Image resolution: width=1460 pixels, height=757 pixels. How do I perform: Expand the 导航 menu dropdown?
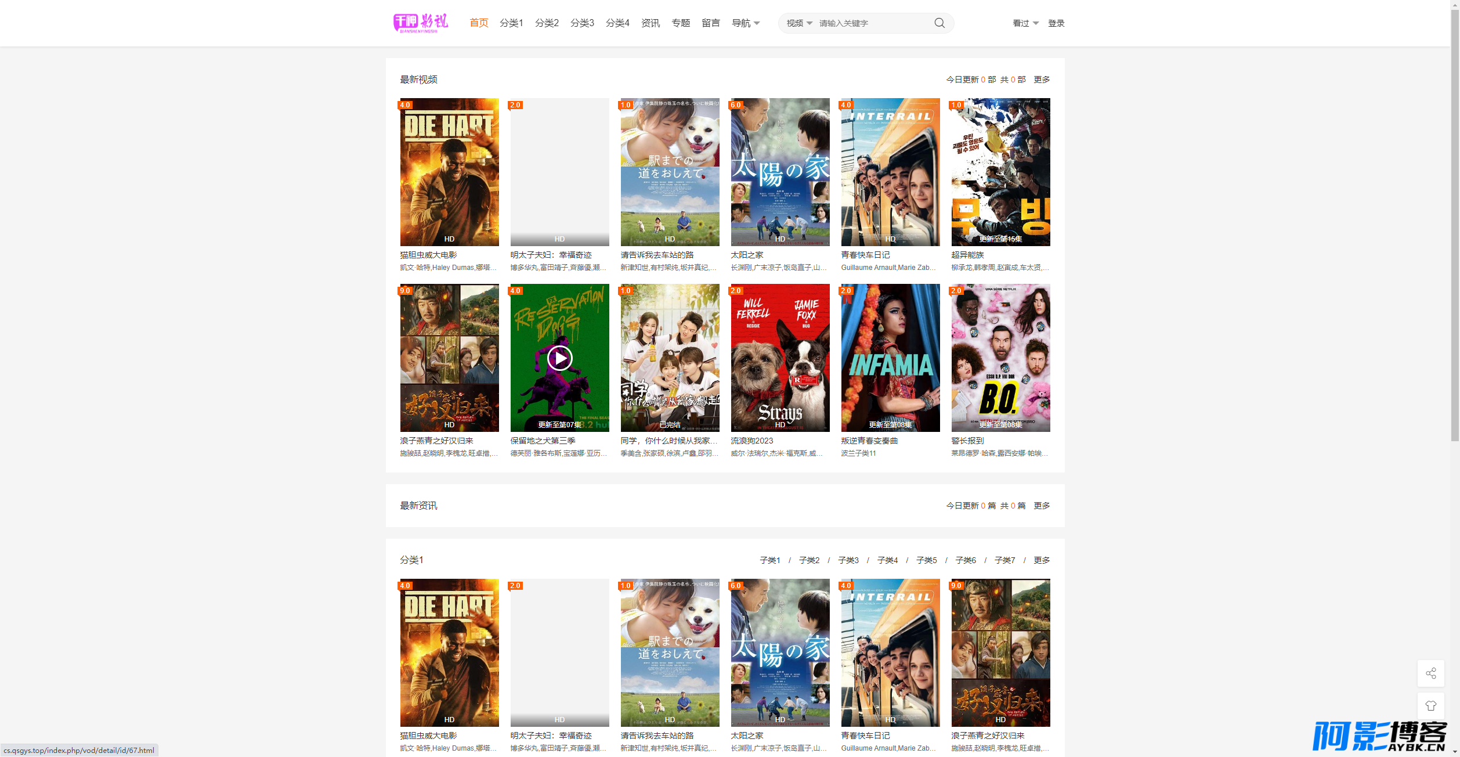coord(746,23)
